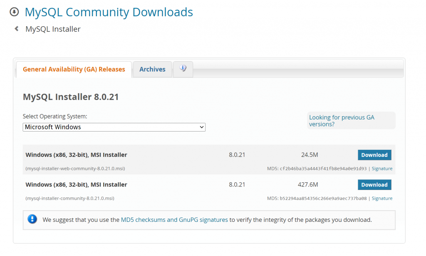
Task: Click the 24.5M file size value
Action: click(x=310, y=155)
